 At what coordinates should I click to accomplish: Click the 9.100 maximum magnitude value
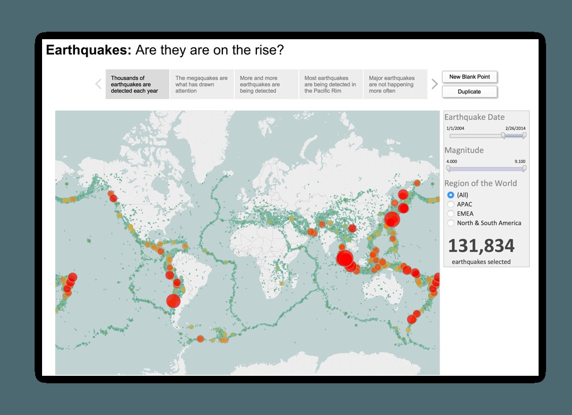(520, 161)
